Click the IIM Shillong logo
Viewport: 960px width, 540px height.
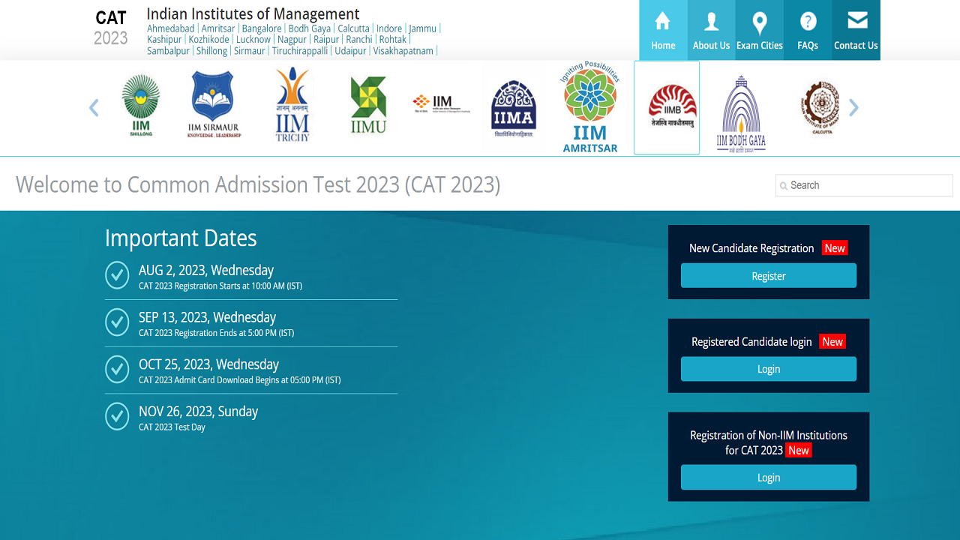coord(141,103)
